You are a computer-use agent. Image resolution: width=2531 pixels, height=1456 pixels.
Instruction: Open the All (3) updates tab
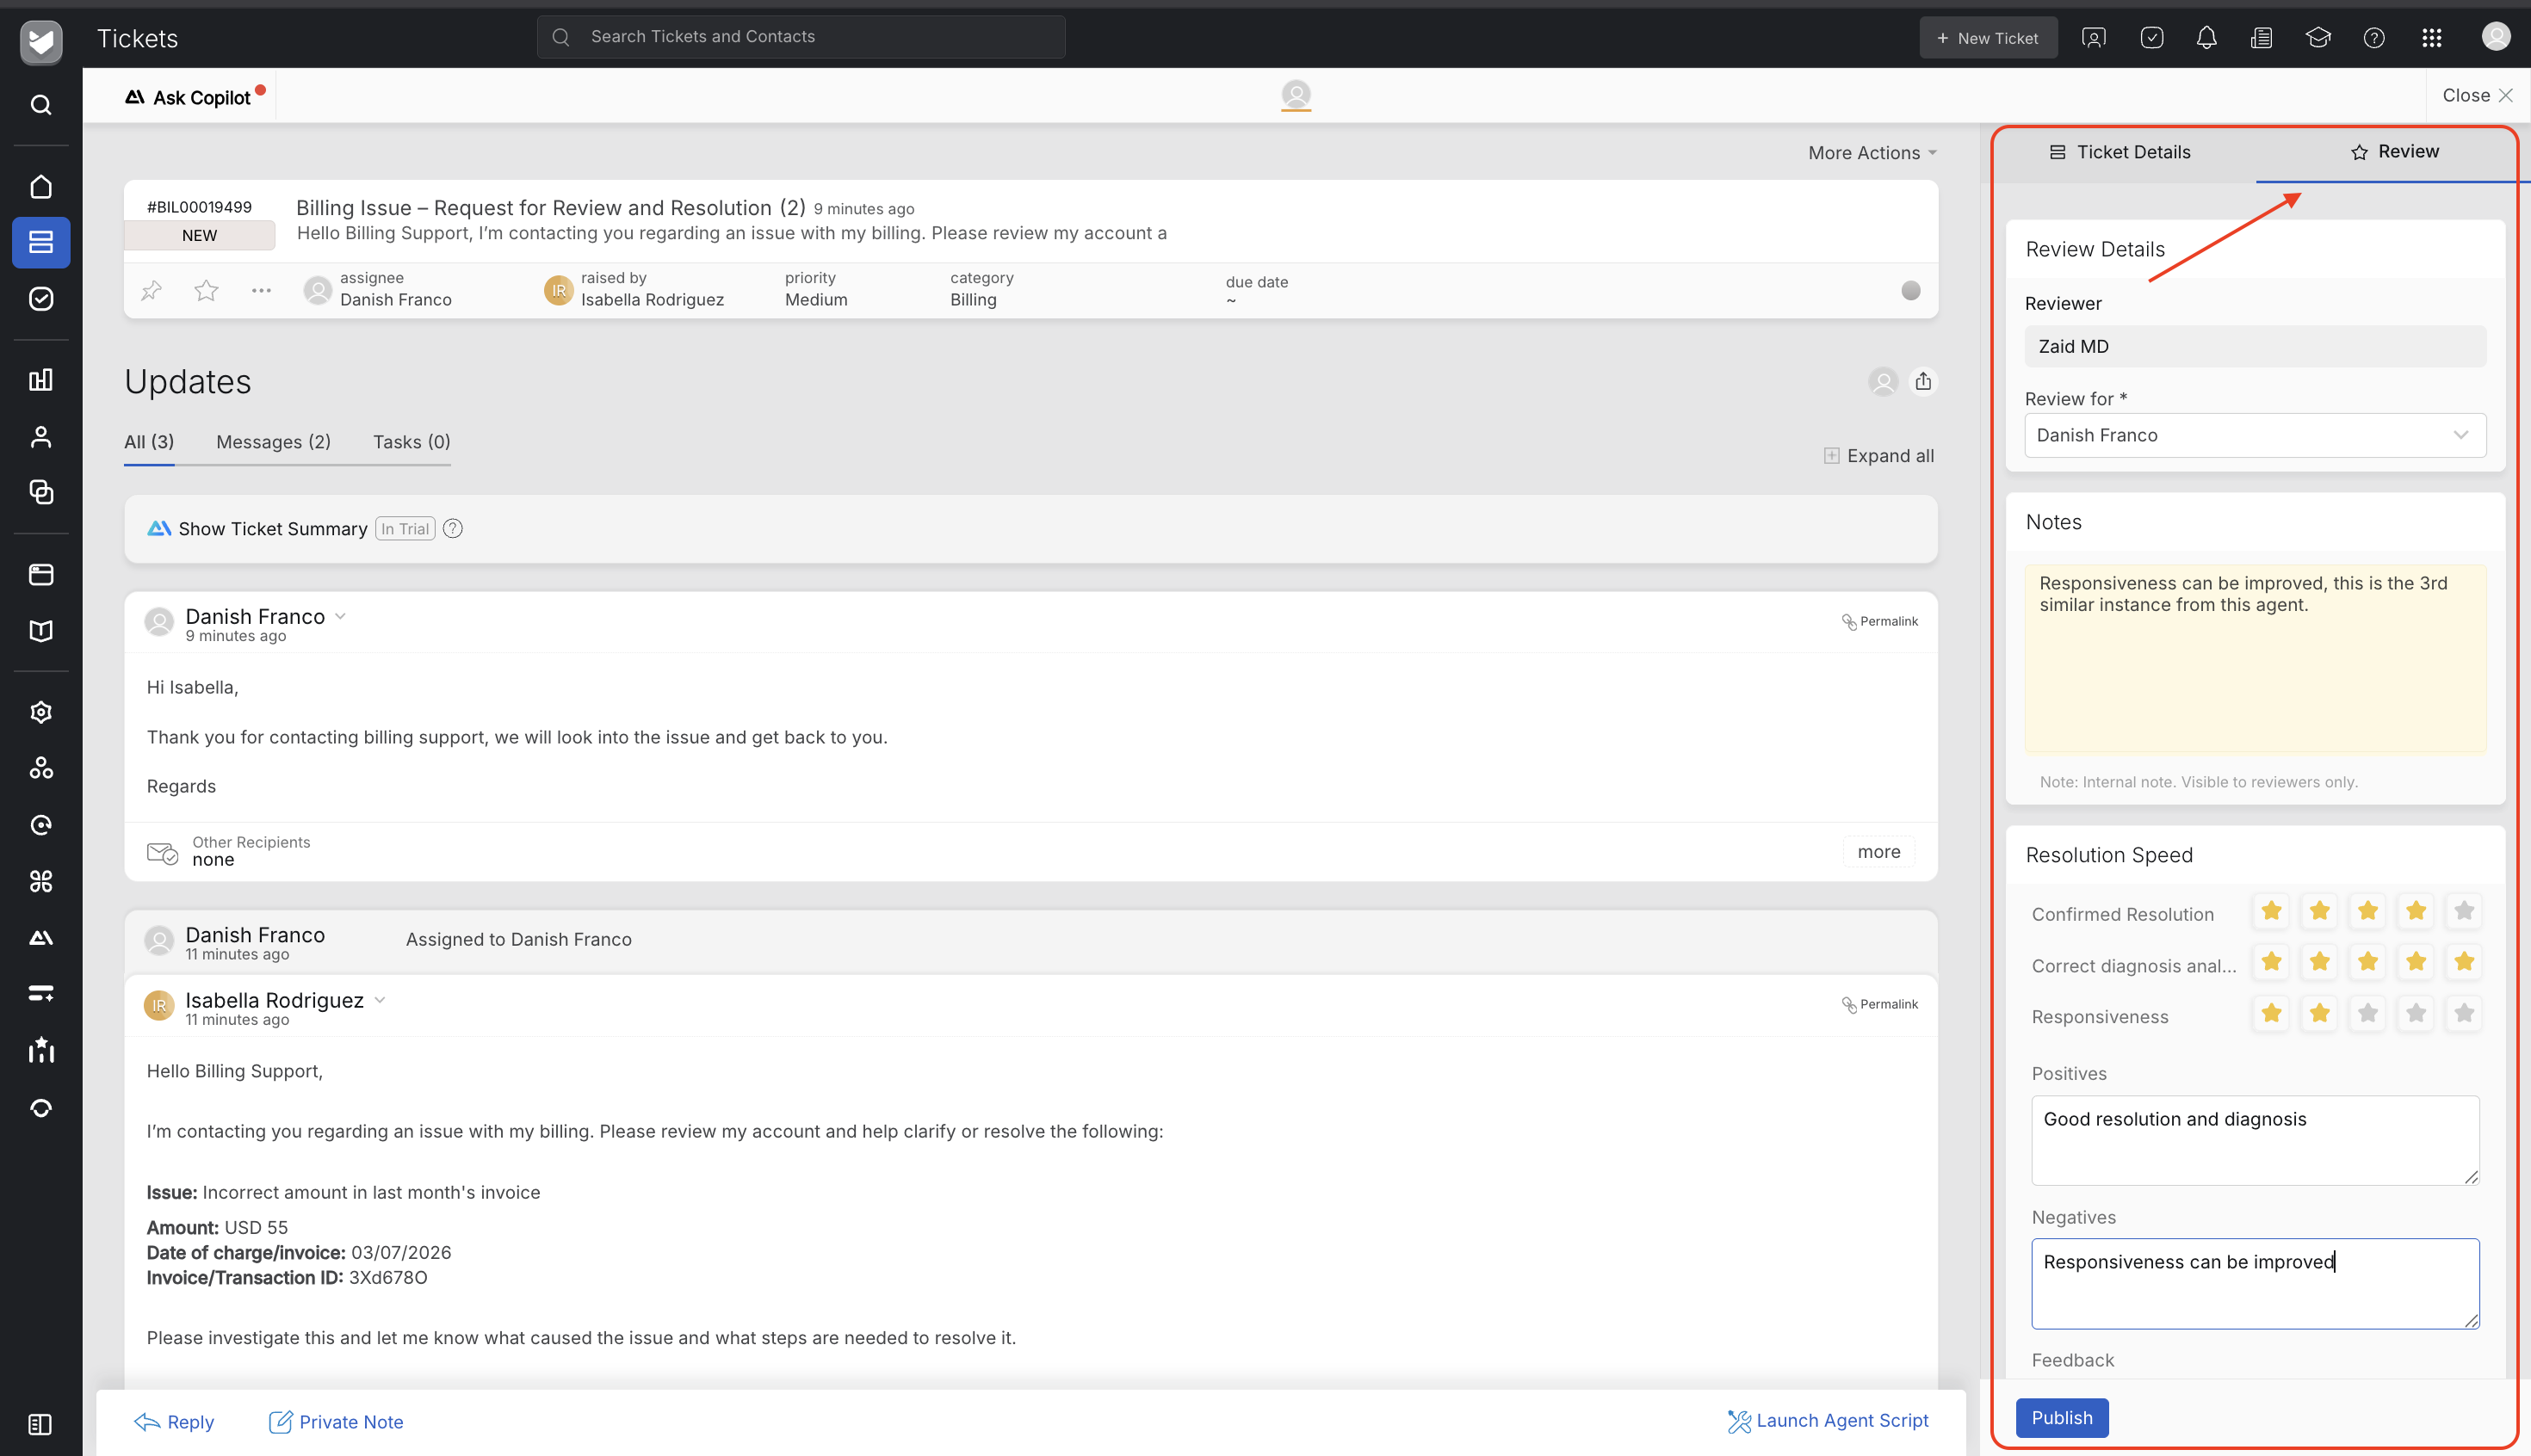point(149,442)
